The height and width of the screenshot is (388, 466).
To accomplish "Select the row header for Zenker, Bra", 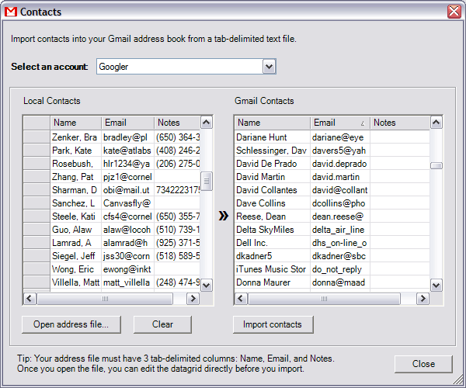I will click(37, 137).
